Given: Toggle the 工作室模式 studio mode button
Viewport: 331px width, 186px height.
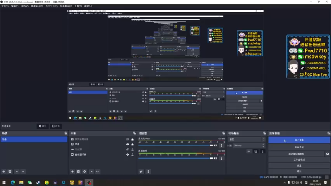Looking at the screenshot, I should pyautogui.click(x=299, y=160).
